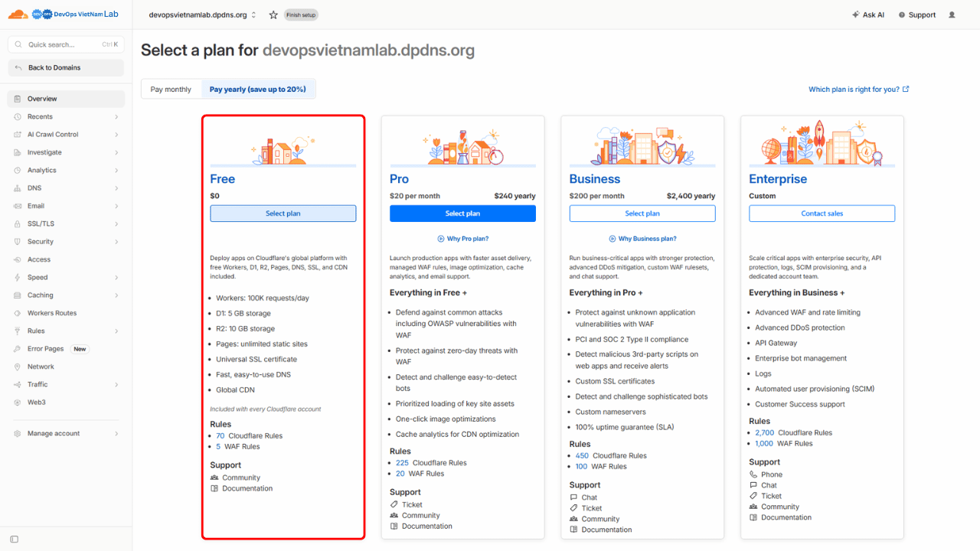Viewport: 980px width, 551px height.
Task: Expand the Analytics chevron
Action: pos(116,170)
